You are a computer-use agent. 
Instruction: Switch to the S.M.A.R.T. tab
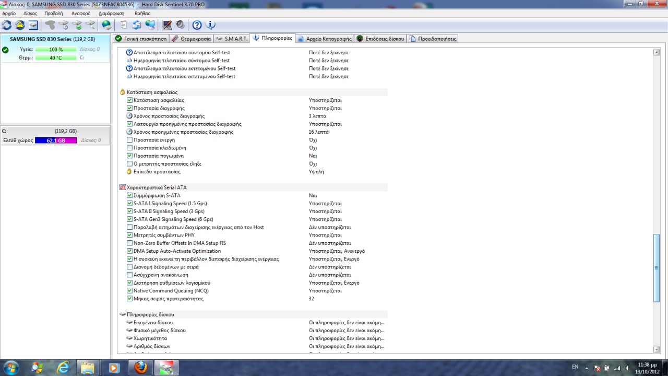pos(232,39)
